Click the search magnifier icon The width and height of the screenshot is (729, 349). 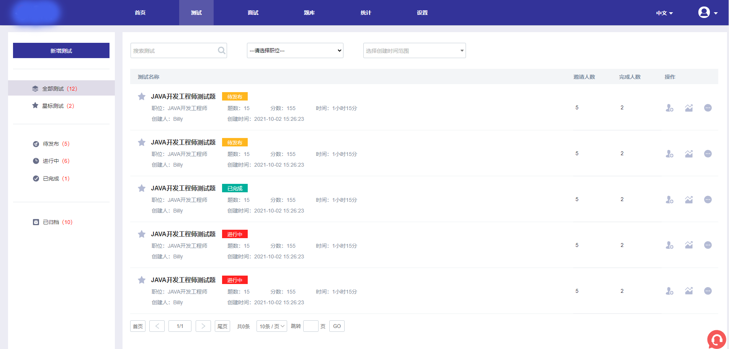(x=221, y=50)
